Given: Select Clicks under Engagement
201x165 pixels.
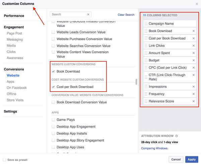Looking at the screenshot, I should [11, 52].
